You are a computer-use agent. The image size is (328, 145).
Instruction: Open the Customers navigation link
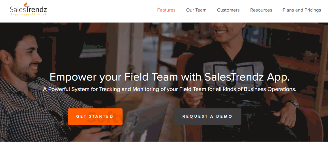pyautogui.click(x=228, y=10)
